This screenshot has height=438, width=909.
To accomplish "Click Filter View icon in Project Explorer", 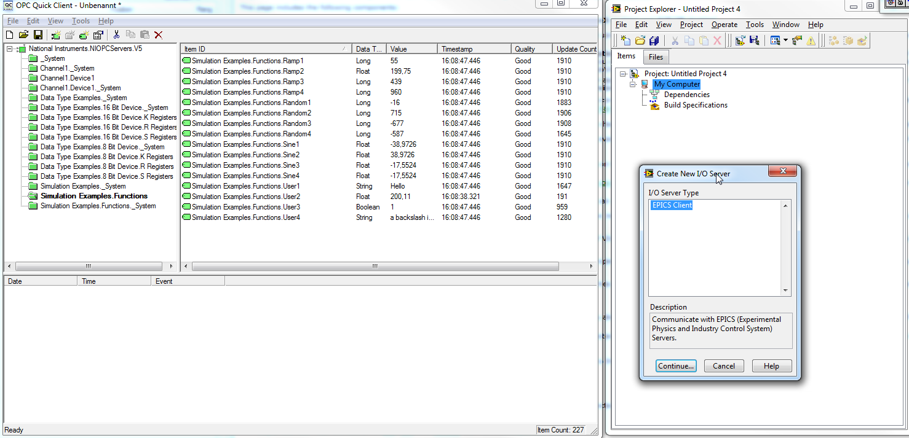I will 775,41.
